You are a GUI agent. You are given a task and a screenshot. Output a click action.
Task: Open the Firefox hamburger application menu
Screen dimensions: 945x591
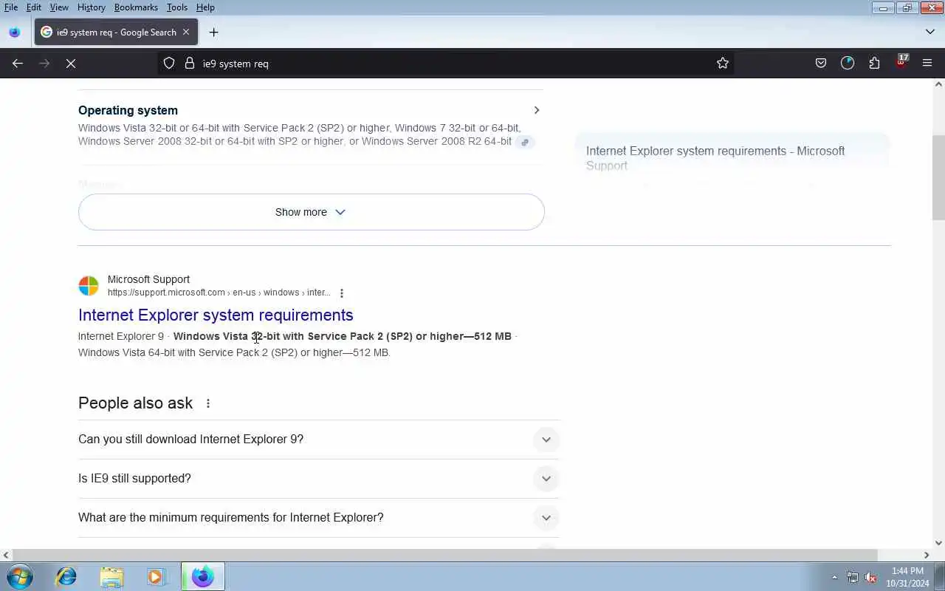point(927,64)
